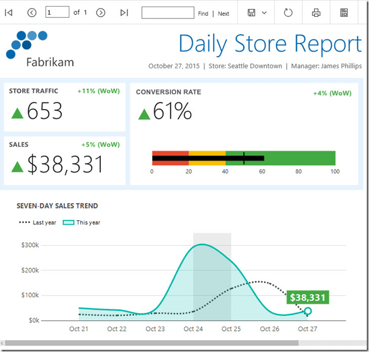Click the conversion rate bullet gauge
The height and width of the screenshot is (352, 369).
pos(243,158)
